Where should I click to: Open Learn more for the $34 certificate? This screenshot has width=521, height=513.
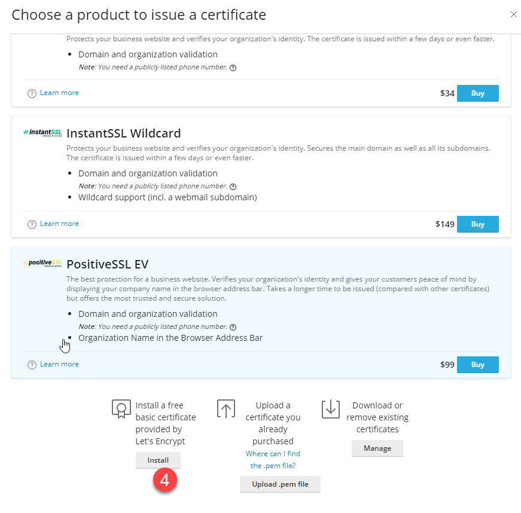point(59,93)
